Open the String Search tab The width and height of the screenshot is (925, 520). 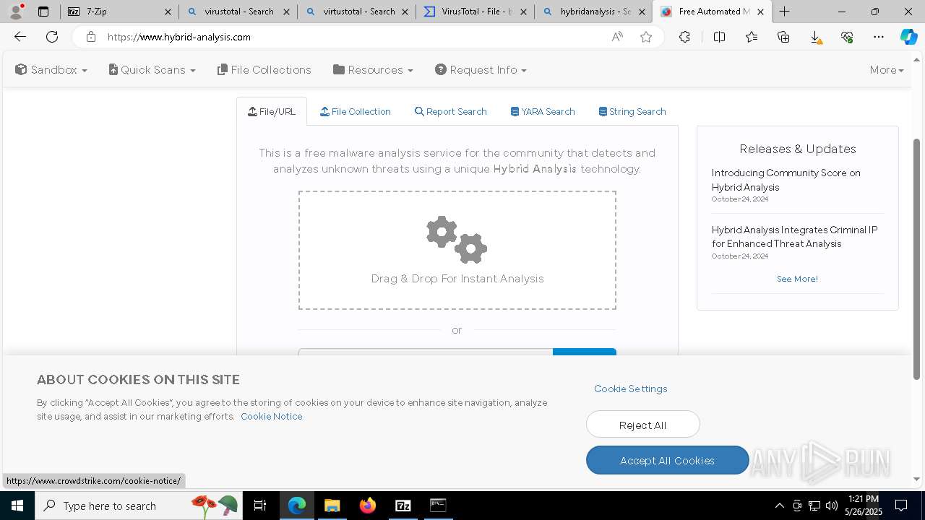click(x=632, y=111)
